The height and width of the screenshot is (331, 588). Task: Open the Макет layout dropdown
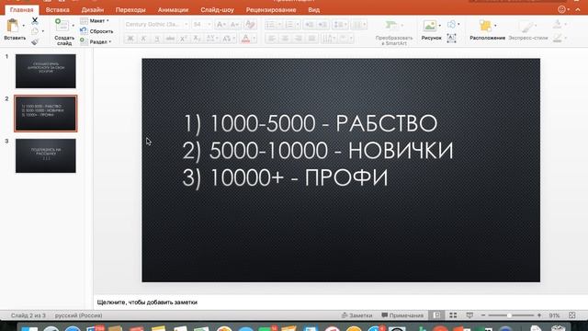coord(95,21)
